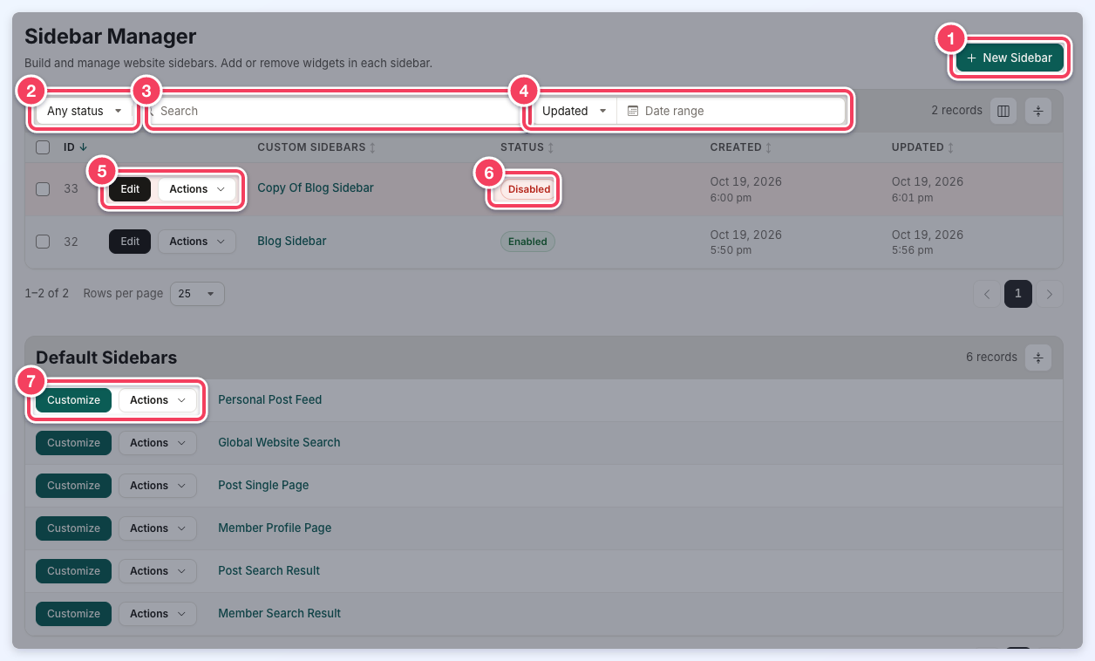Open Actions for Post Search Result
The height and width of the screenshot is (661, 1095).
(x=158, y=571)
